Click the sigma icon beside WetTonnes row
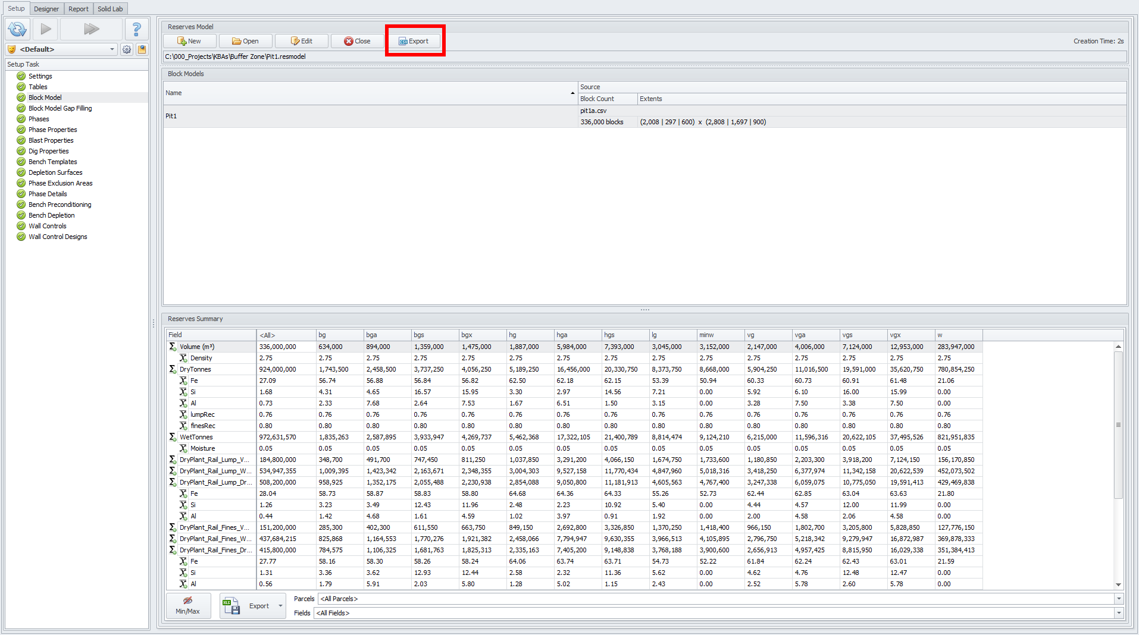The height and width of the screenshot is (635, 1139). 172,437
